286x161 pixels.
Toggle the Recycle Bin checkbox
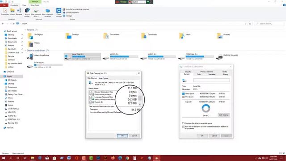90,102
